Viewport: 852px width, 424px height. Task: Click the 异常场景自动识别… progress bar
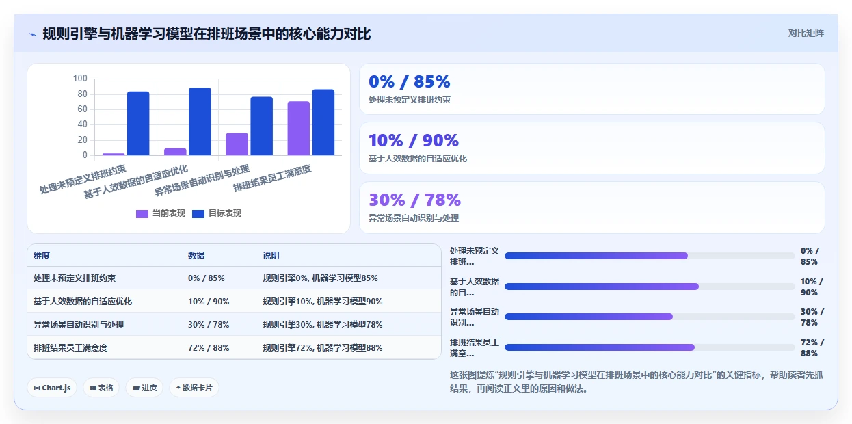(650, 317)
